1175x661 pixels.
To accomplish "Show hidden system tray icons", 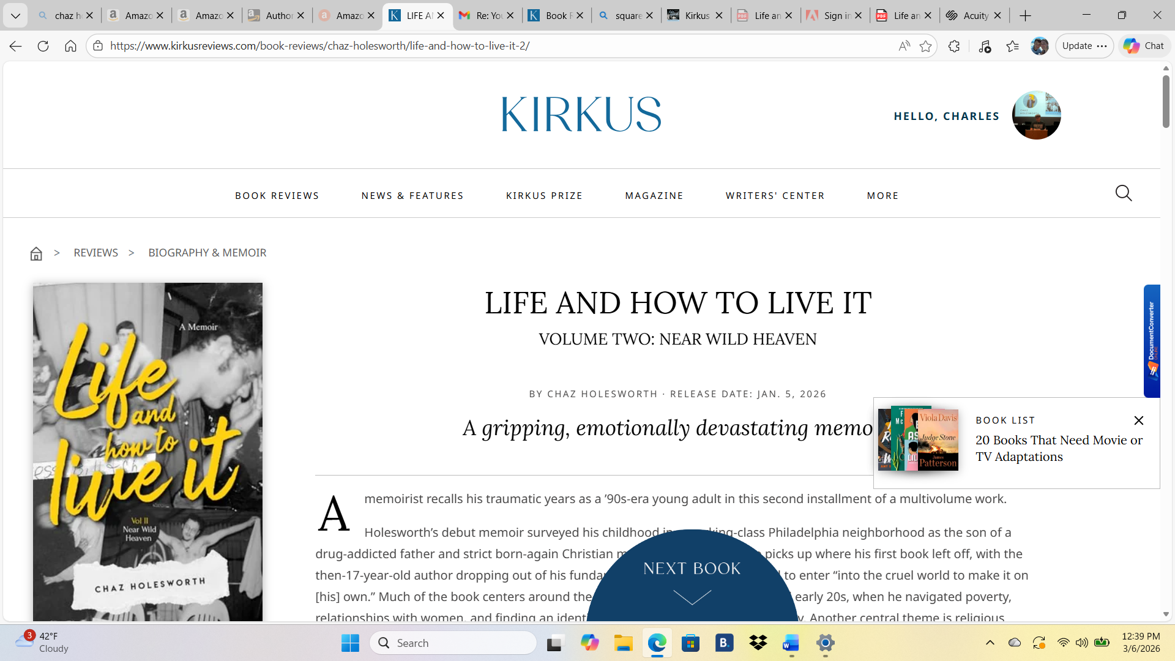I will (990, 643).
